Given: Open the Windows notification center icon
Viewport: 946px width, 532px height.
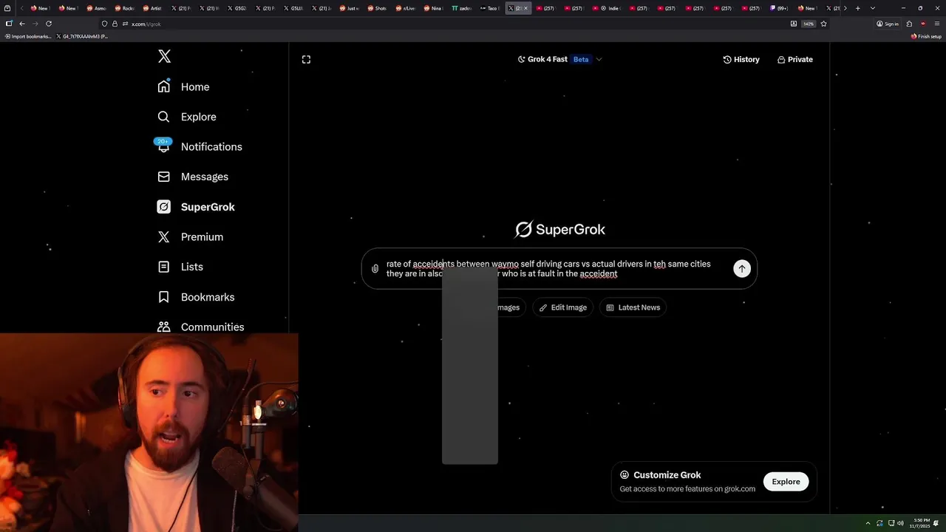Looking at the screenshot, I should coord(937,523).
